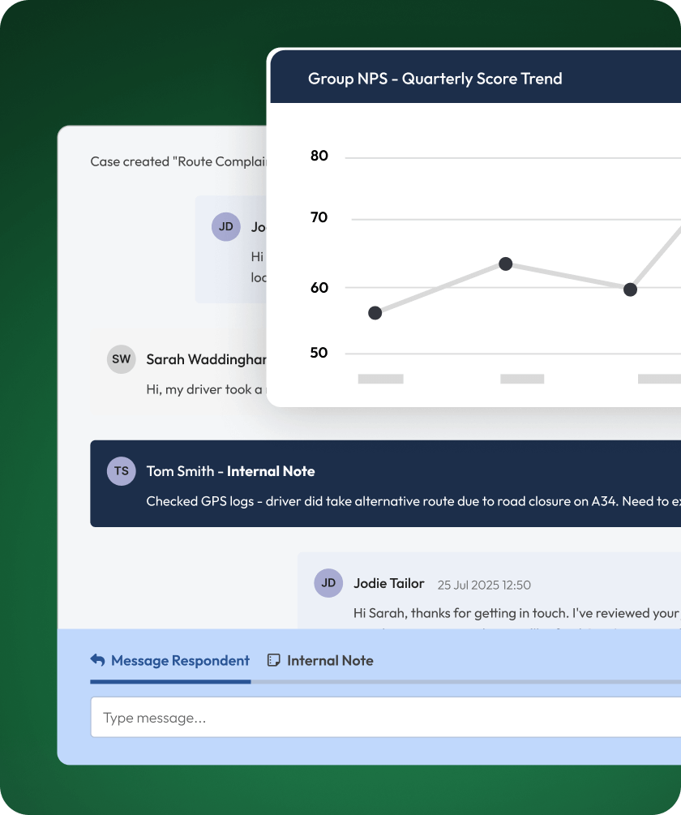Image resolution: width=681 pixels, height=815 pixels.
Task: Click the GPS logs internal note text
Action: tap(405, 501)
